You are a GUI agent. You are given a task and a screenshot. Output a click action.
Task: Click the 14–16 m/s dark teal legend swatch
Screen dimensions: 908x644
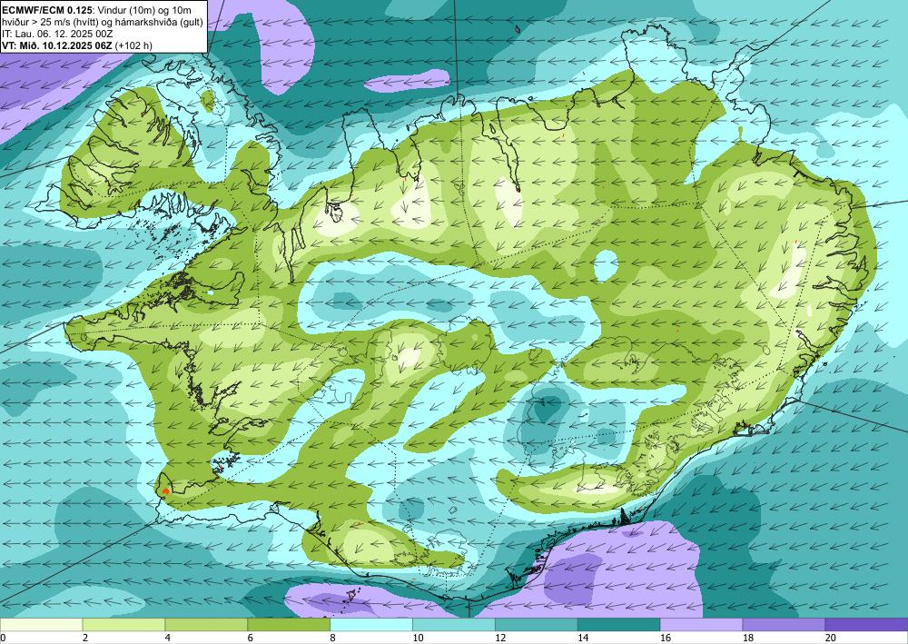point(619,625)
